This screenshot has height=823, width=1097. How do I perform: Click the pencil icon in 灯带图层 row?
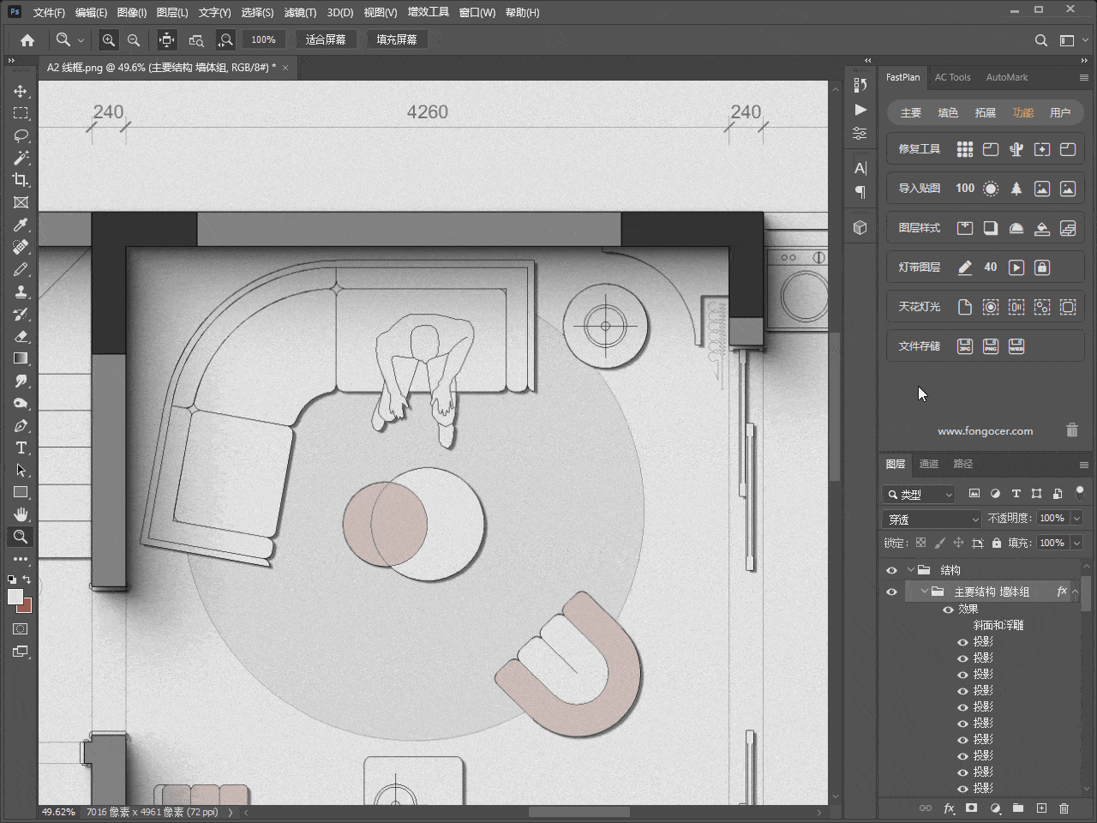click(964, 267)
